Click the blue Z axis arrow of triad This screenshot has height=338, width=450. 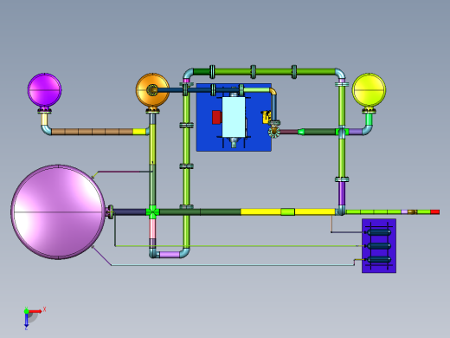(x=26, y=320)
